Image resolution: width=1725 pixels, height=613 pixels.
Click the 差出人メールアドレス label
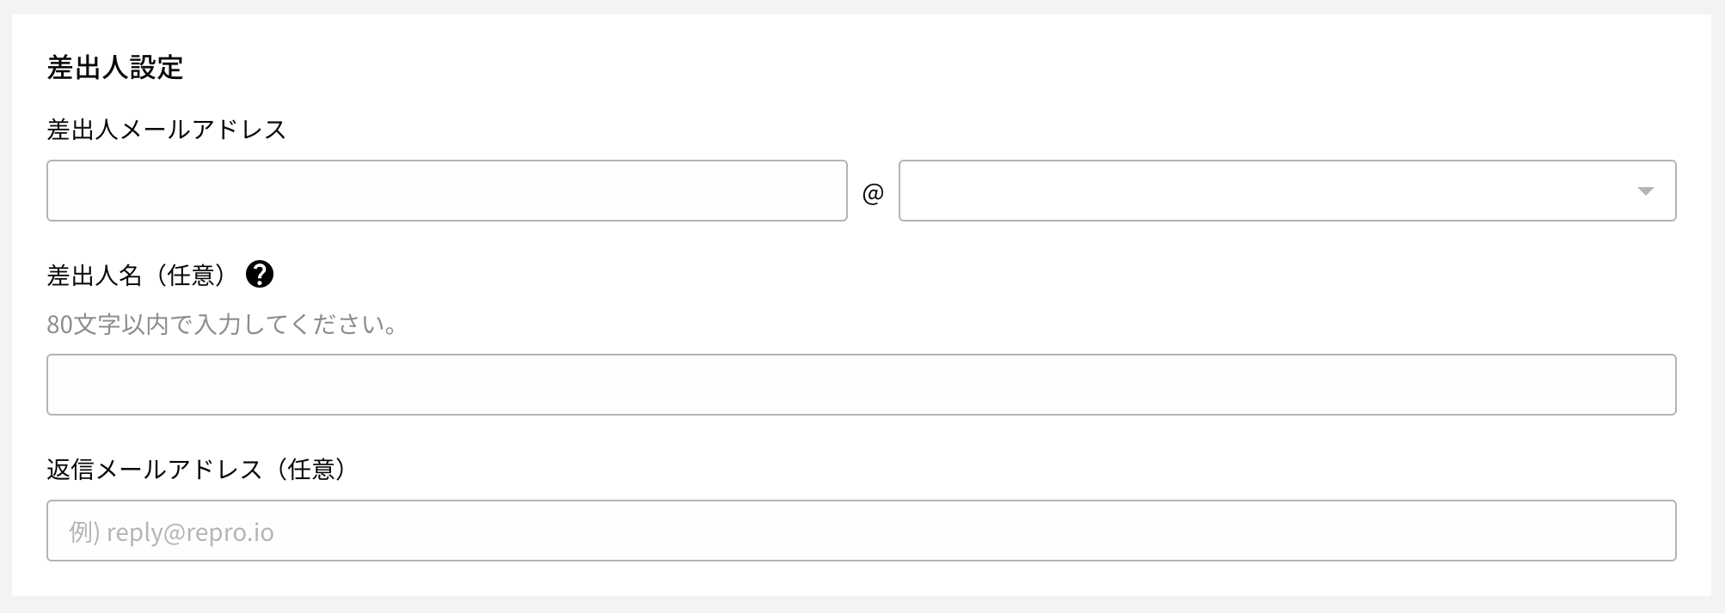tap(166, 130)
